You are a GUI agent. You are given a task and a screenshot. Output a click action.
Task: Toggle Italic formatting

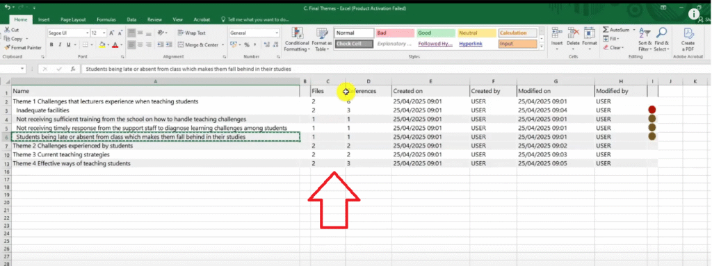[60, 45]
